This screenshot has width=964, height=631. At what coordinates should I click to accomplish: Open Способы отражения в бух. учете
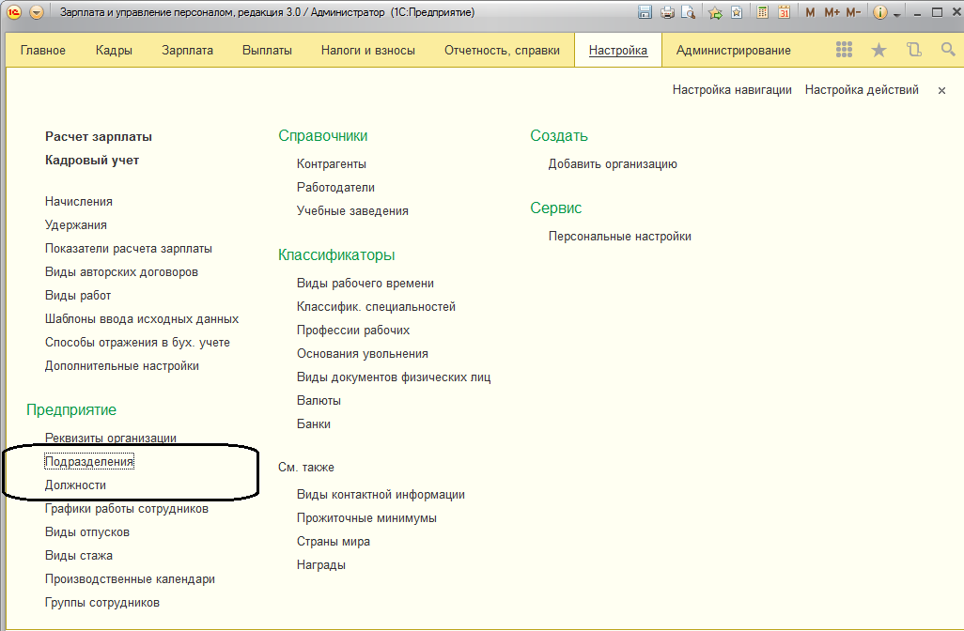pyautogui.click(x=138, y=342)
